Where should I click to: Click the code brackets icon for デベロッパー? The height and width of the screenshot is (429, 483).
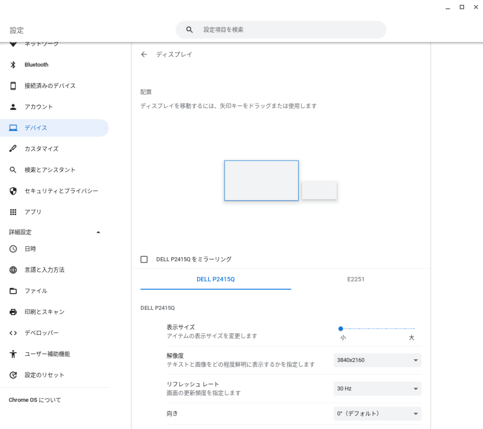pos(13,333)
